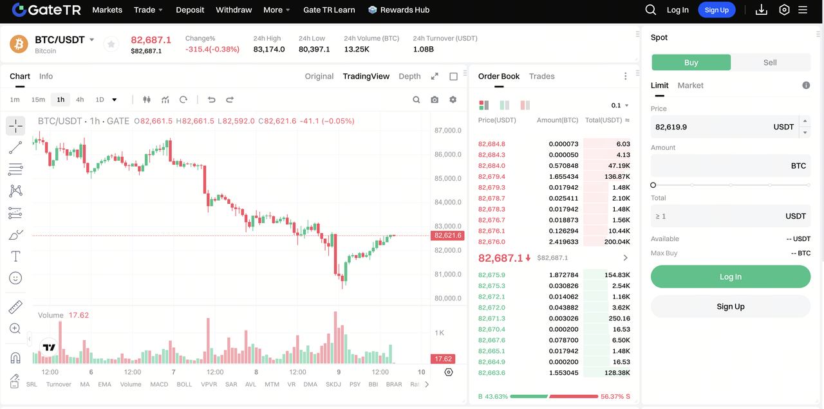Open price scale settings icon below axis

[x=449, y=372]
